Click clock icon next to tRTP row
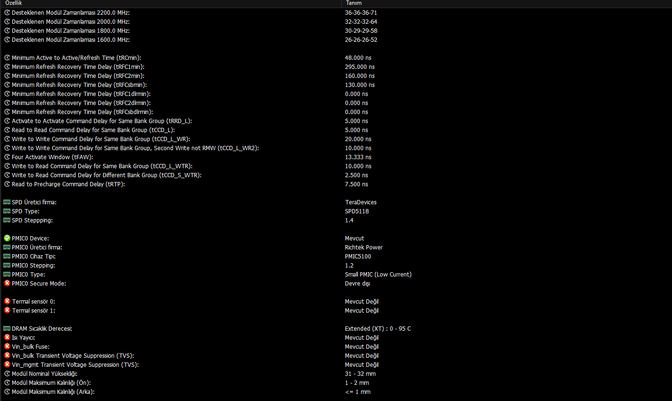This screenshot has width=672, height=401. (7, 184)
